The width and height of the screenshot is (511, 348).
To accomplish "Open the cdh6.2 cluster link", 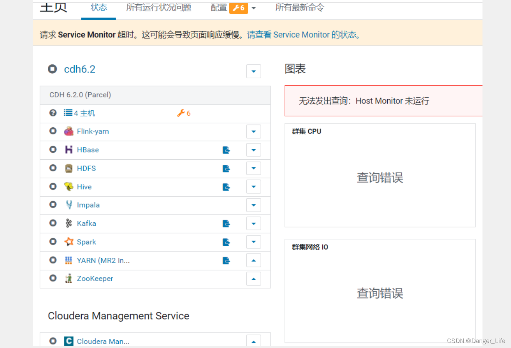I will [80, 69].
